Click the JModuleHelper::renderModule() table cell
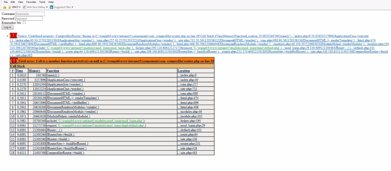The height and width of the screenshot is (171, 391). point(112,116)
